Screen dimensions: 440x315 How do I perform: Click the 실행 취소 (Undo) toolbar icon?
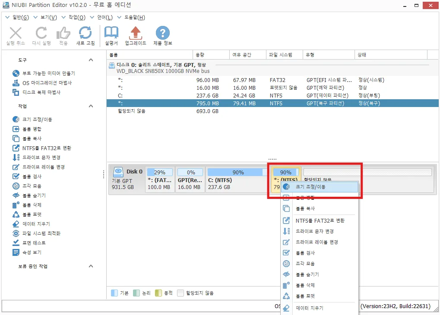tap(16, 33)
